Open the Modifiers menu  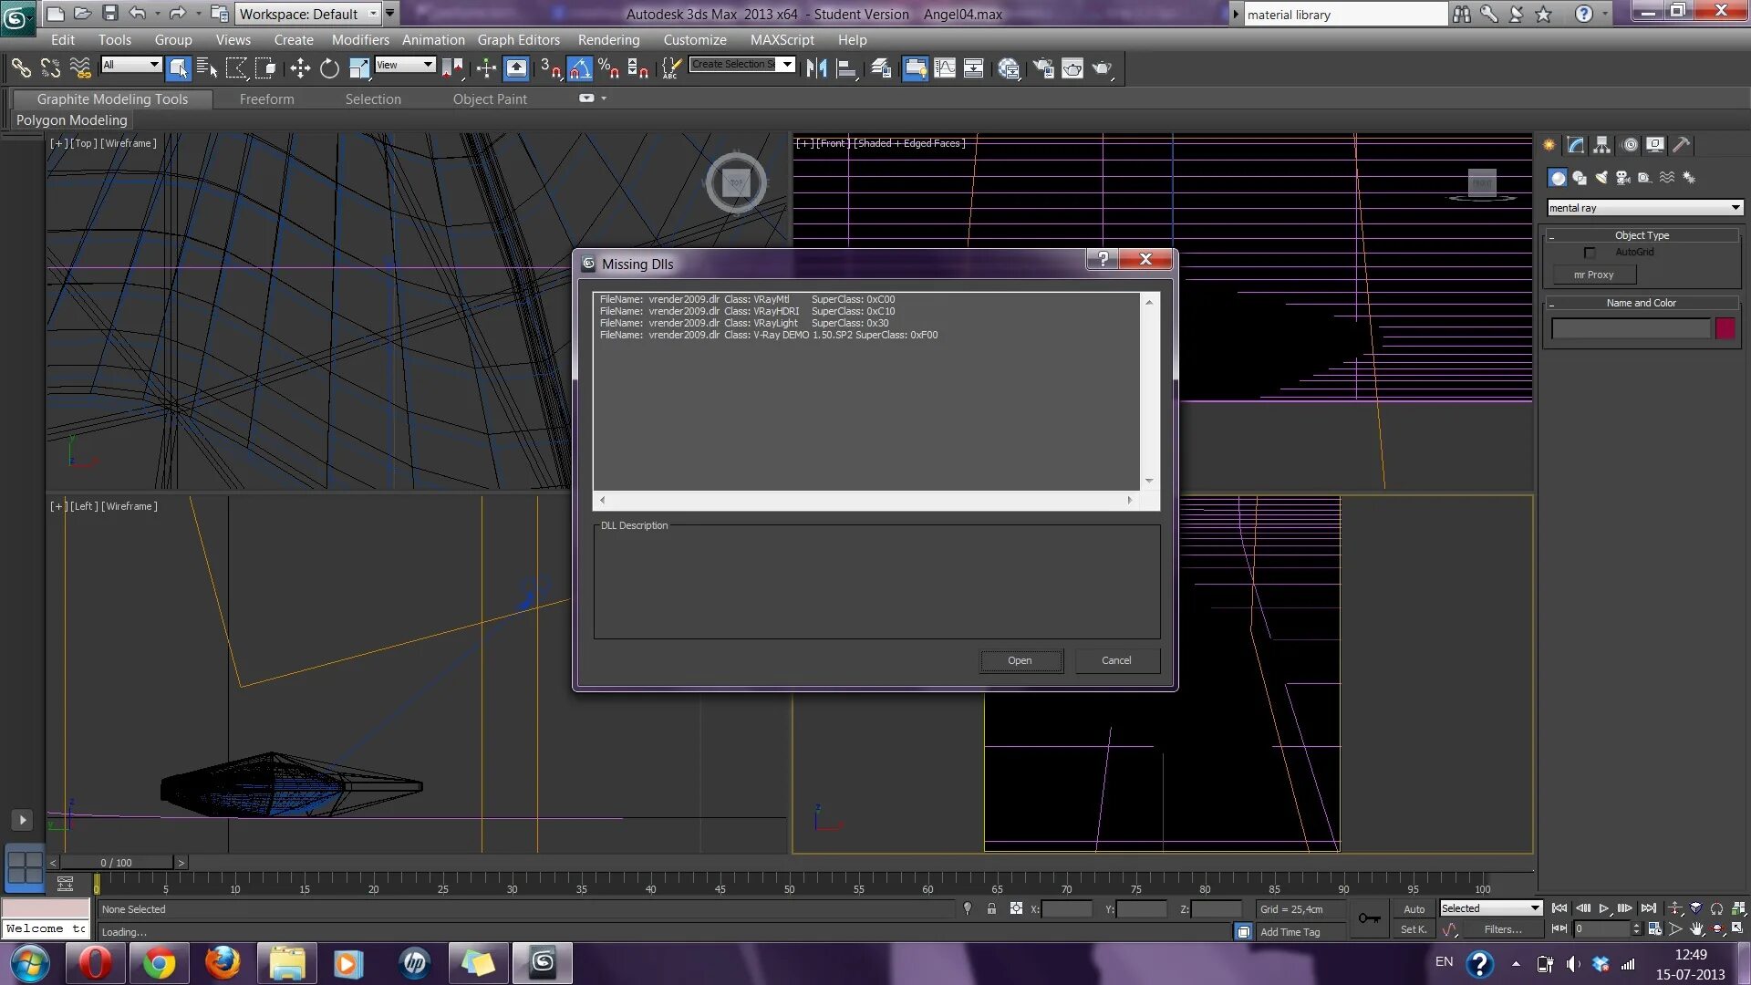point(360,40)
